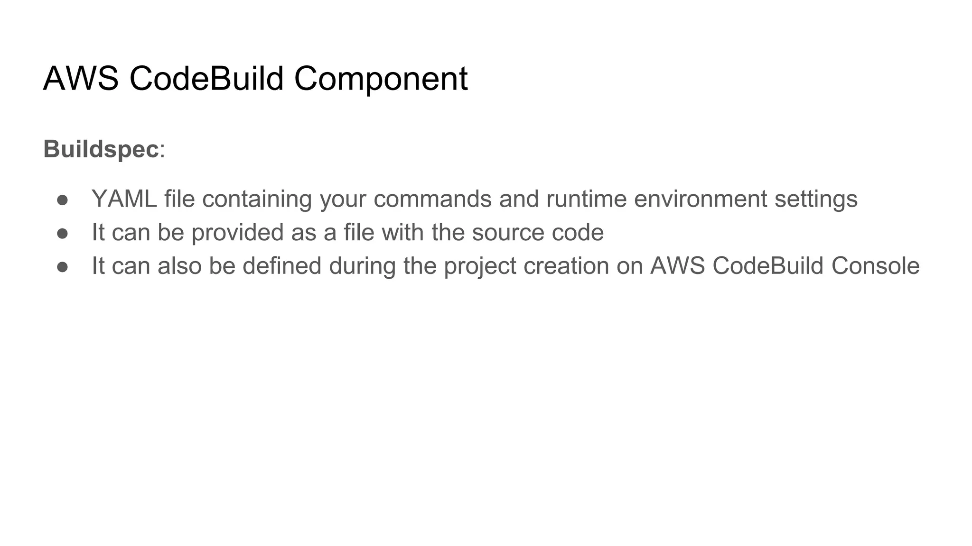
Task: Click the word 'AWS' in the title
Action: click(x=81, y=78)
